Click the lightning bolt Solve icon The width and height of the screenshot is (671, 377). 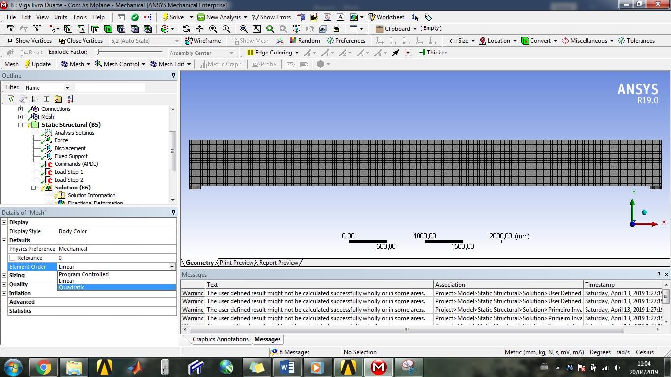166,17
